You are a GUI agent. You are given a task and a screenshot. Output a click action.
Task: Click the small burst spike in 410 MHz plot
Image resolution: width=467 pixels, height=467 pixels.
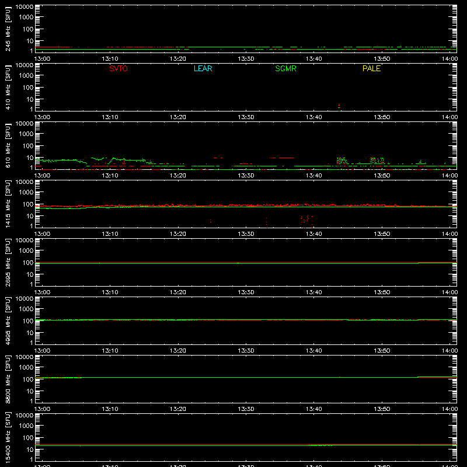(x=339, y=107)
